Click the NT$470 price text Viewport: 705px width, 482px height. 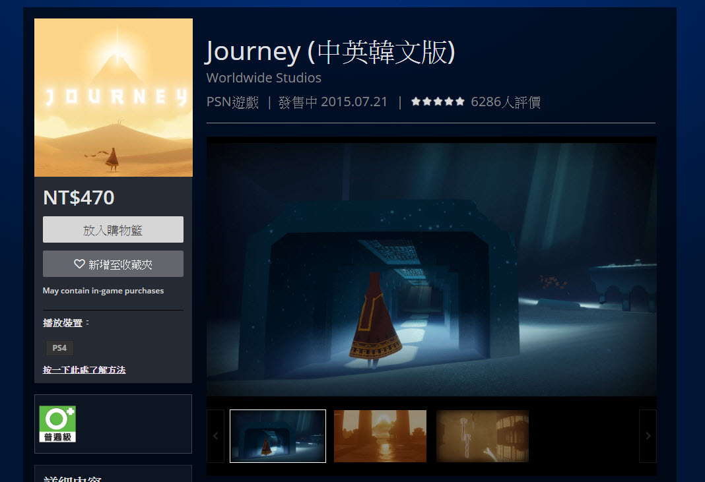pyautogui.click(x=79, y=198)
